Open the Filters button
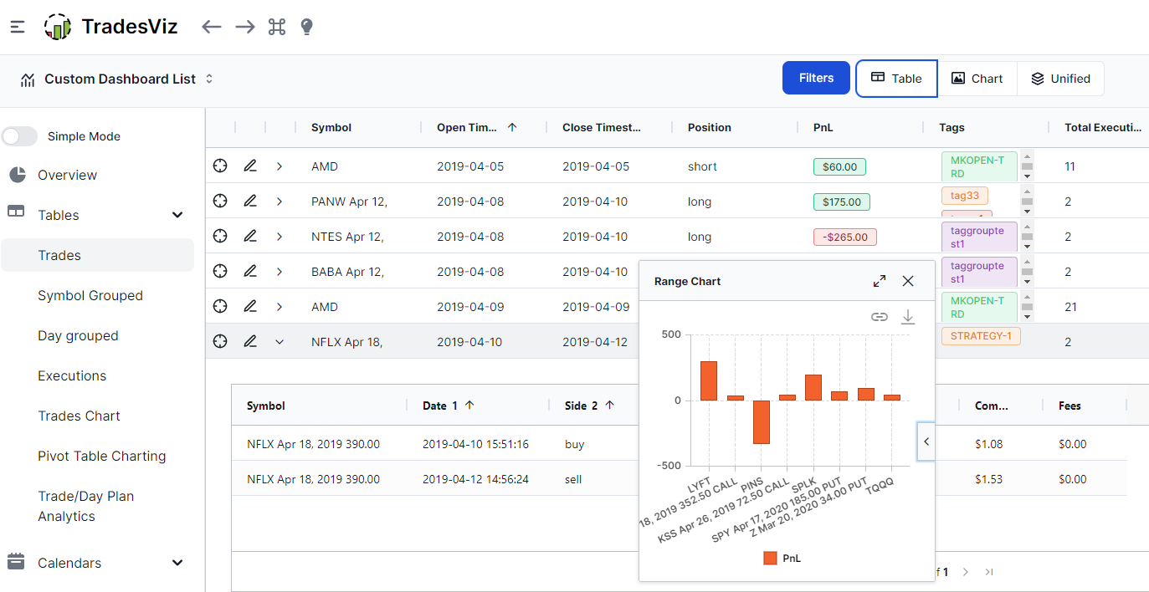 [x=816, y=78]
